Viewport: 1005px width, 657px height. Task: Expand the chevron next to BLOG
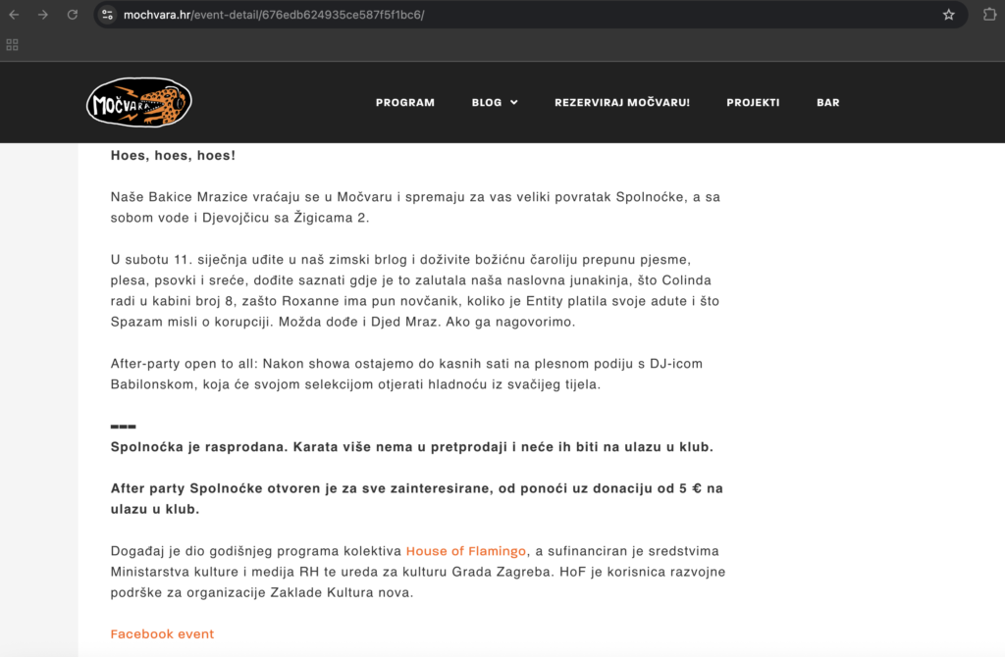pyautogui.click(x=513, y=102)
